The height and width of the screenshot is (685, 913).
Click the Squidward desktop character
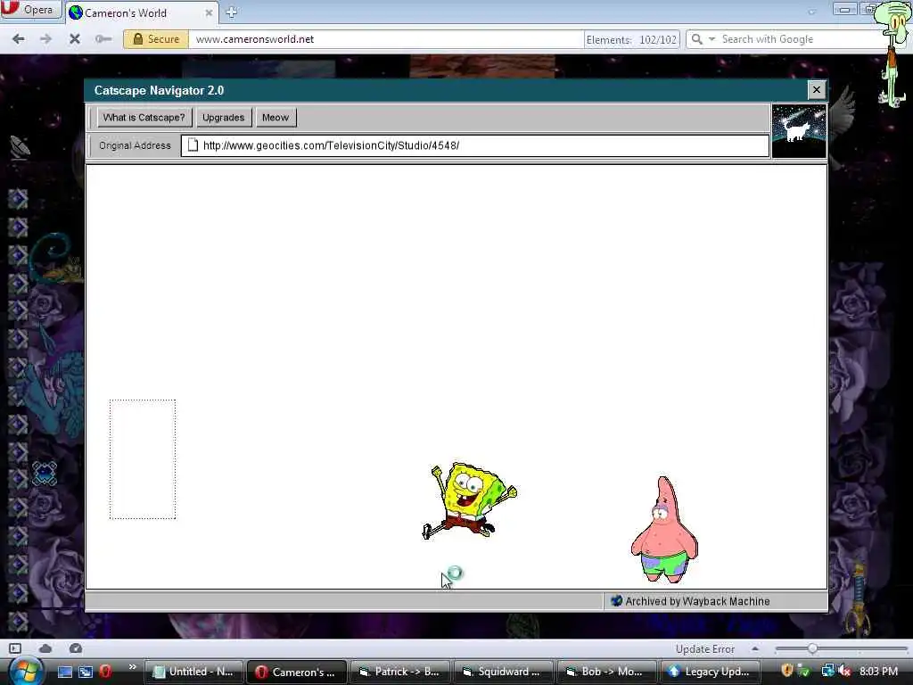(x=893, y=53)
